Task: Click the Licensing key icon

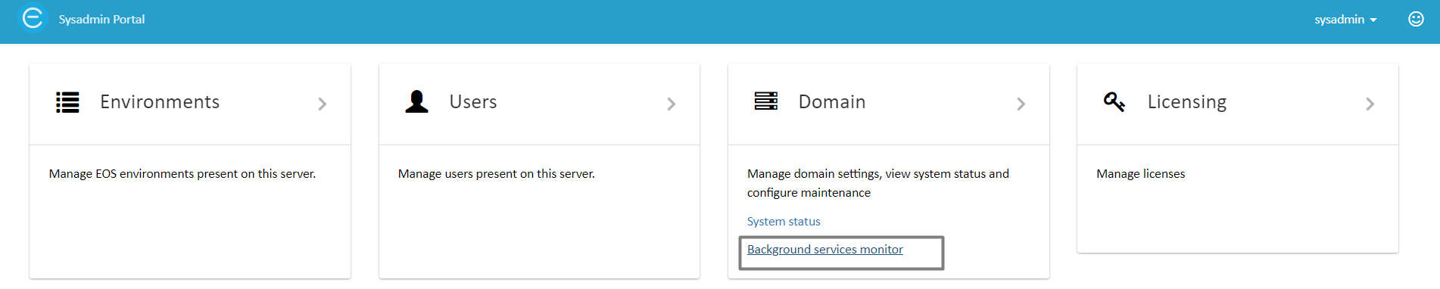Action: click(x=1114, y=101)
